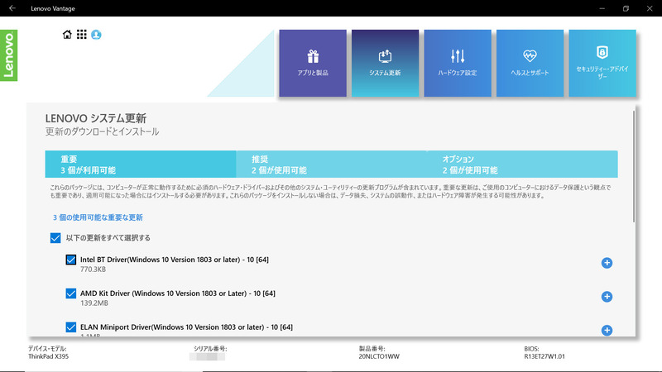Switch to the オプション updates tab
Screen dimensions: 662x372
pyautogui.click(x=522, y=164)
